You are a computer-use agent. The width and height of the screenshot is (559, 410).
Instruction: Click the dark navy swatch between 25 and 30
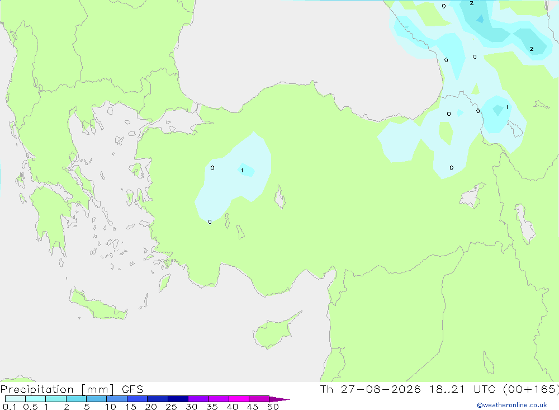pos(178,399)
